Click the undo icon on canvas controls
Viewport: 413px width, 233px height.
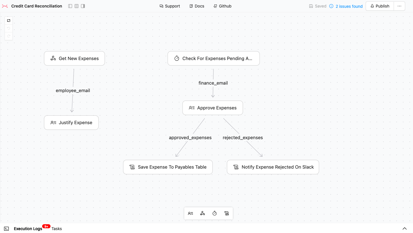9,28
